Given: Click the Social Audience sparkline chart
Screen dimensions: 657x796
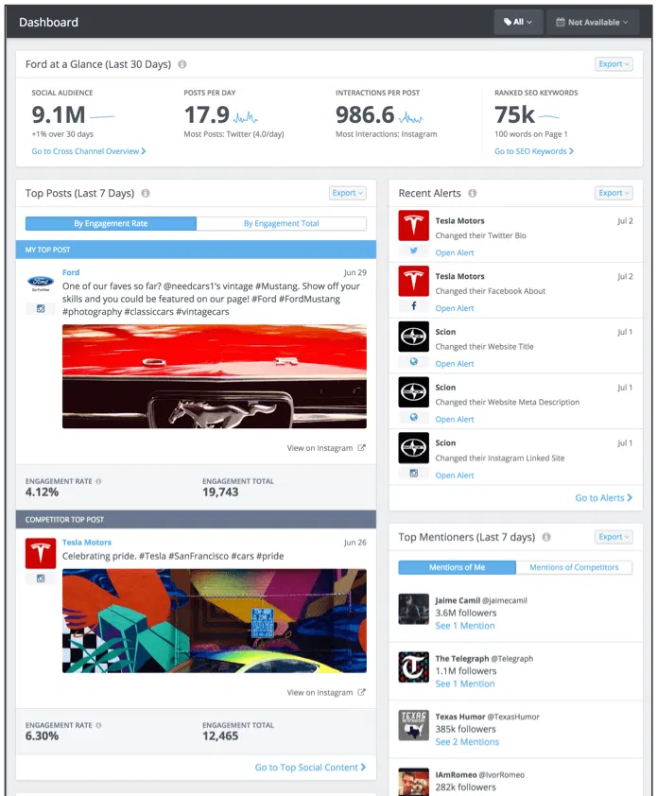Looking at the screenshot, I should tap(102, 116).
